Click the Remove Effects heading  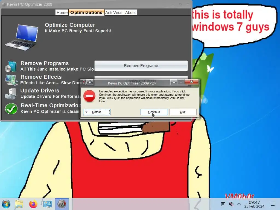[41, 77]
